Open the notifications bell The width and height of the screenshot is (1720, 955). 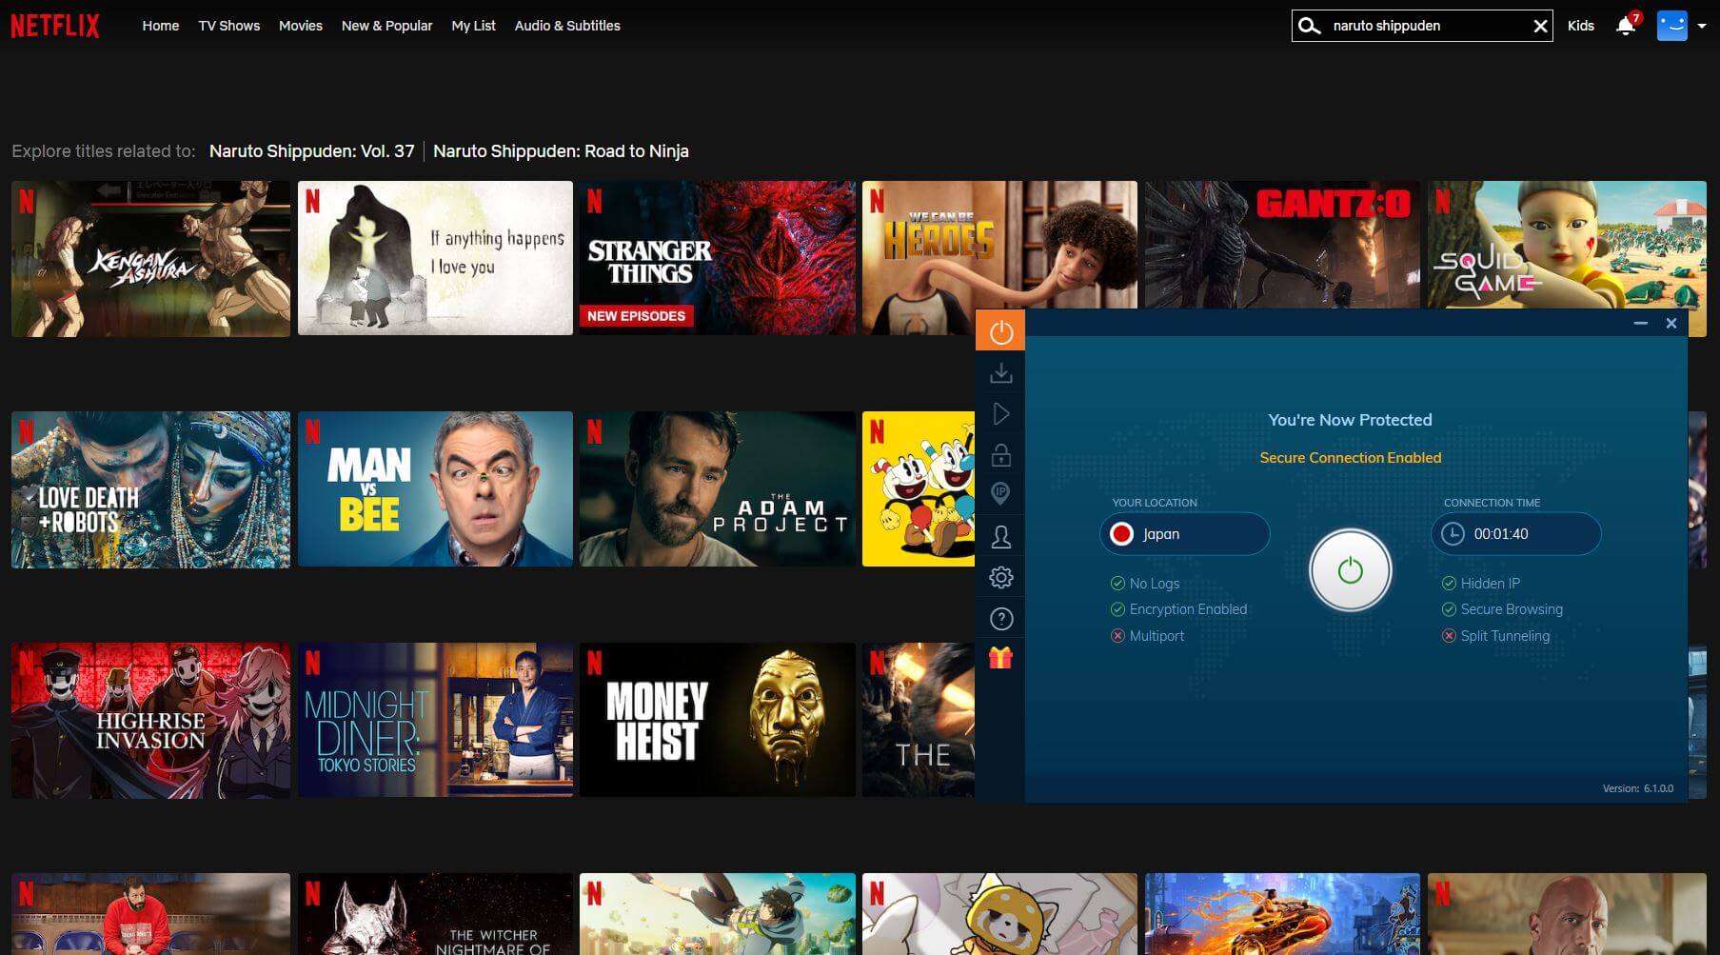[x=1626, y=26]
